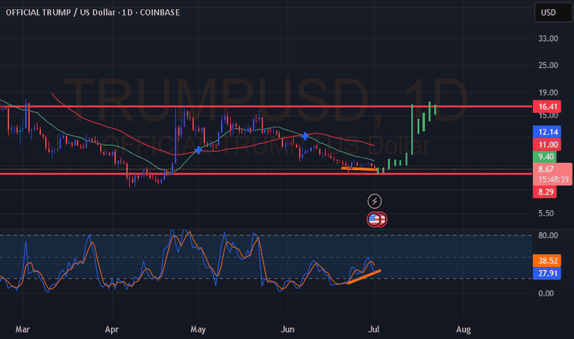Click the Jul label on time axis

coord(376,330)
